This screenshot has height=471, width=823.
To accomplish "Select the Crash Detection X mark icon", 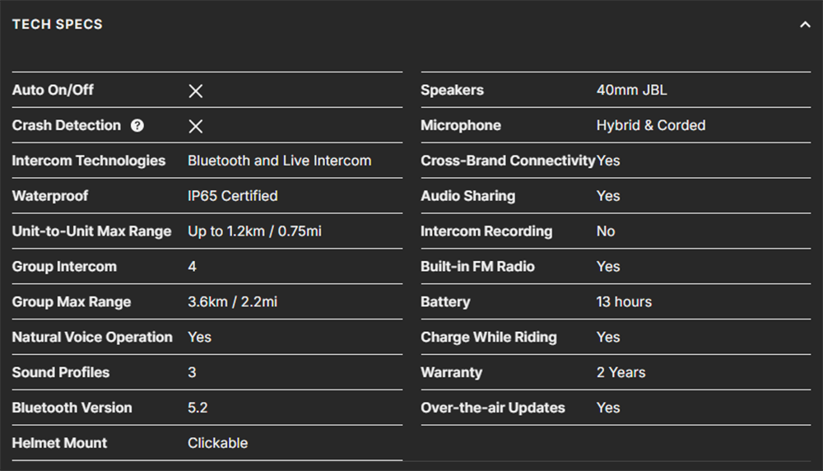I will pyautogui.click(x=196, y=126).
